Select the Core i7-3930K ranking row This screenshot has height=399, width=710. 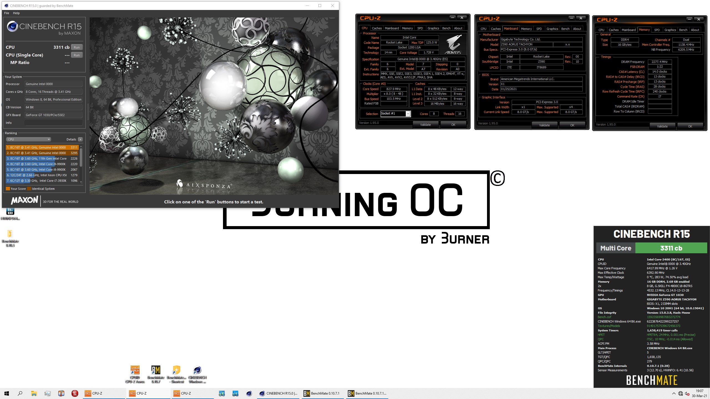click(x=42, y=181)
